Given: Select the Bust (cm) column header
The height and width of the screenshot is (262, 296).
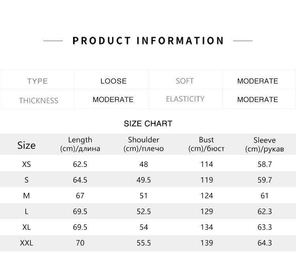Looking at the screenshot, I should pos(206,144).
